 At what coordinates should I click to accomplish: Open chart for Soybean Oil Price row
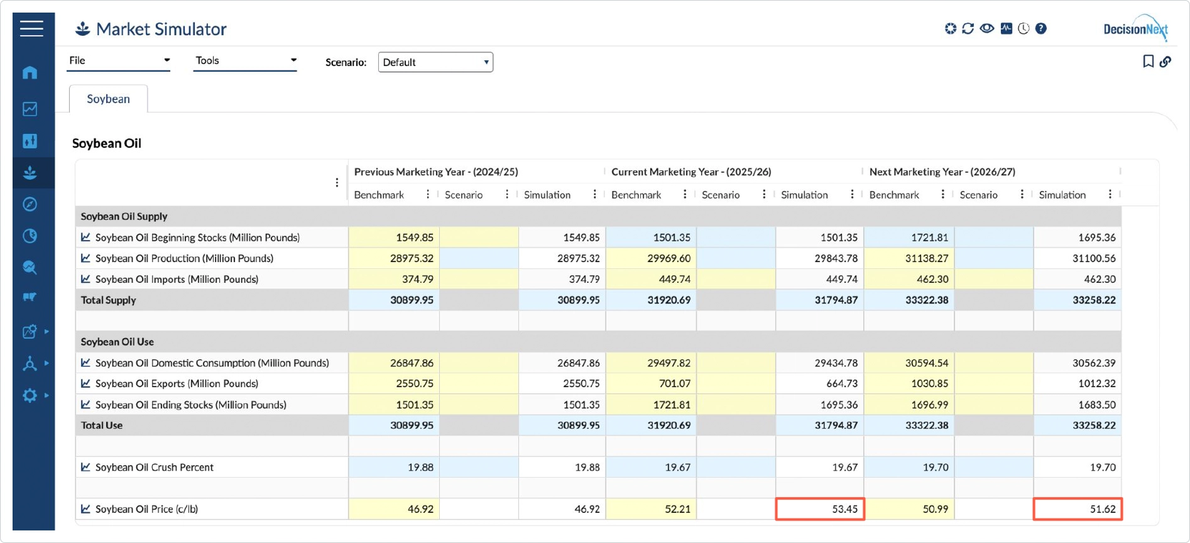pyautogui.click(x=85, y=509)
